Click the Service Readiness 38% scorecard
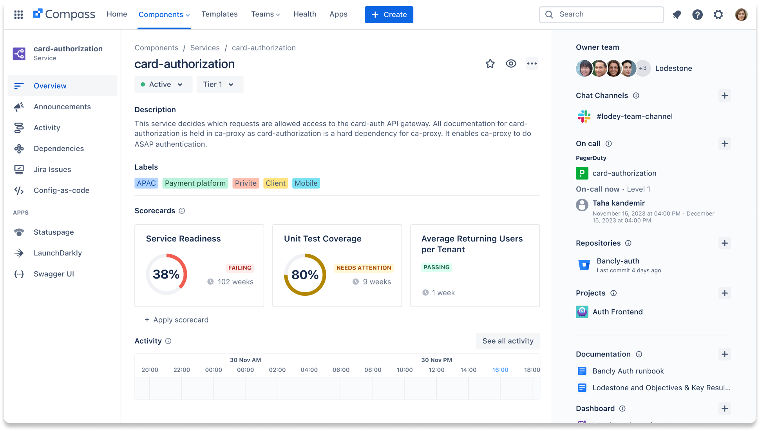This screenshot has height=431, width=760. point(199,266)
